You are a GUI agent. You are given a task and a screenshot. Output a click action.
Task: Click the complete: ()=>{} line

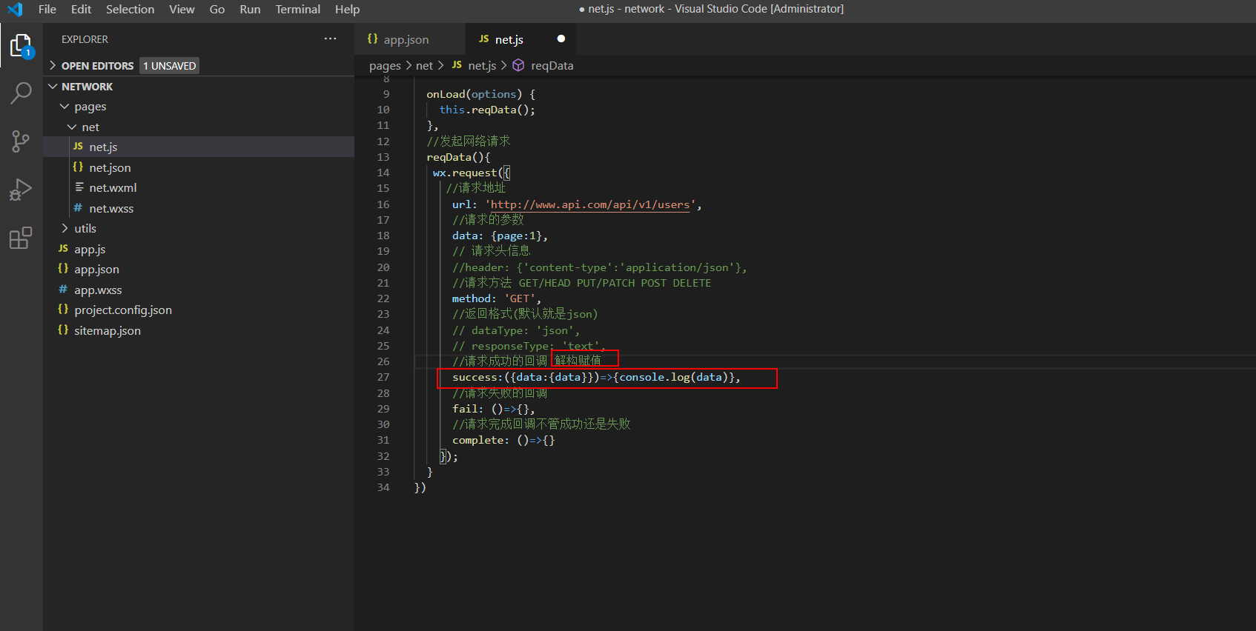(503, 440)
